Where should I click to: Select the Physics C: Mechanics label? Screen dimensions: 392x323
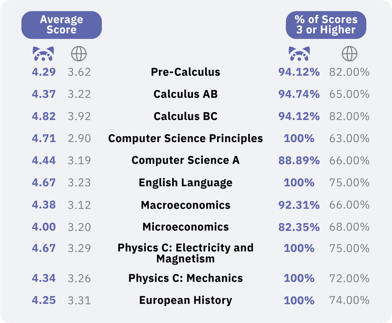(x=186, y=278)
